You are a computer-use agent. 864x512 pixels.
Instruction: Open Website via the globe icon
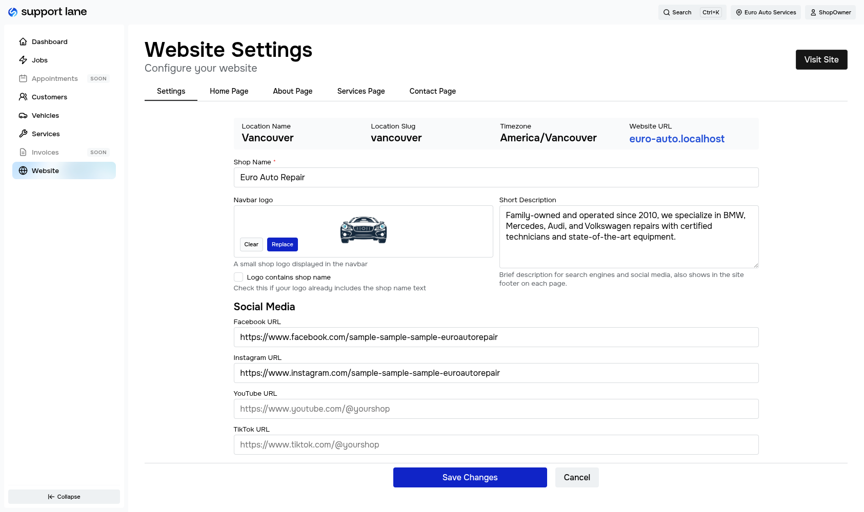(x=23, y=170)
